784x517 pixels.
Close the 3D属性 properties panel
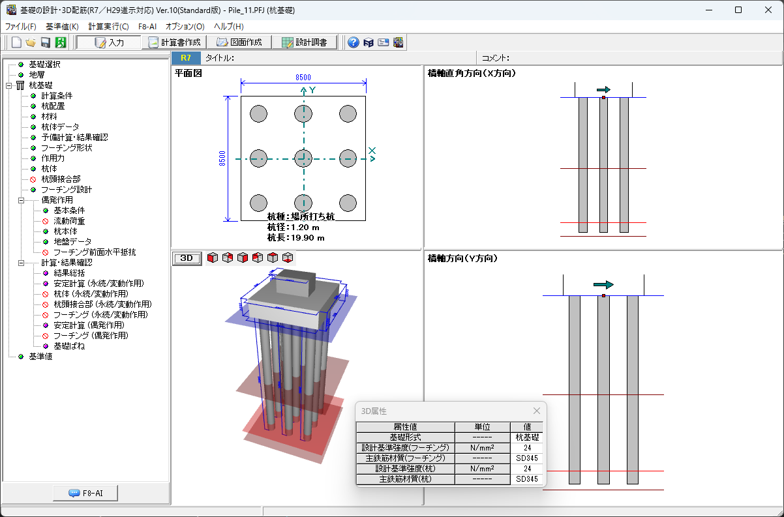537,411
